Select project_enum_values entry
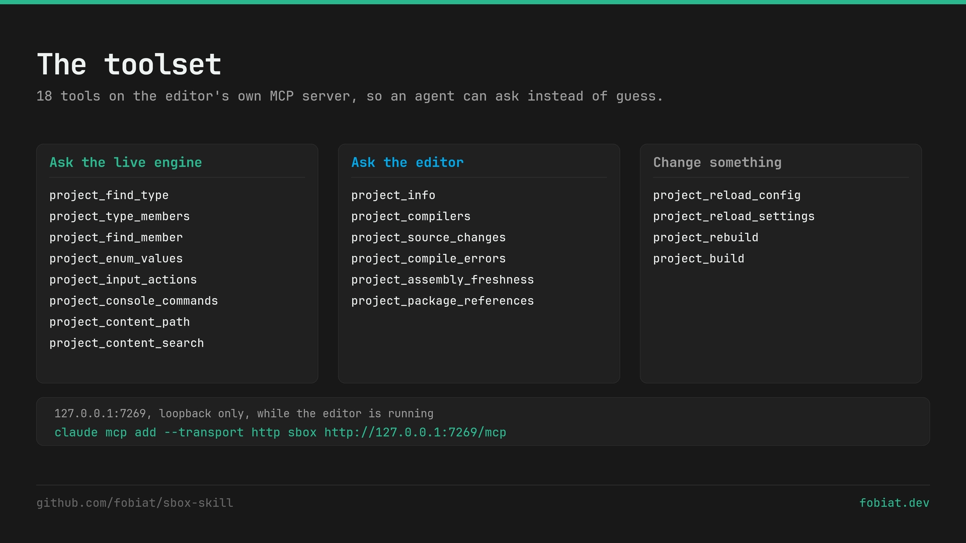The height and width of the screenshot is (543, 966). click(x=116, y=258)
